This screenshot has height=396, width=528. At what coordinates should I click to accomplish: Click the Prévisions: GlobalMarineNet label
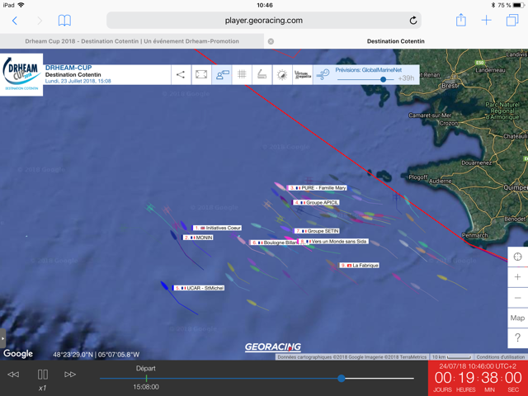pyautogui.click(x=369, y=70)
